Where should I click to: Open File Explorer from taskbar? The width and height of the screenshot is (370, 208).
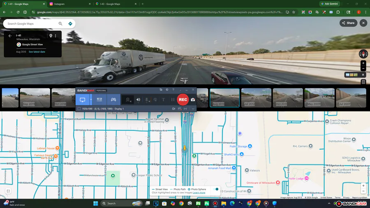(224, 203)
